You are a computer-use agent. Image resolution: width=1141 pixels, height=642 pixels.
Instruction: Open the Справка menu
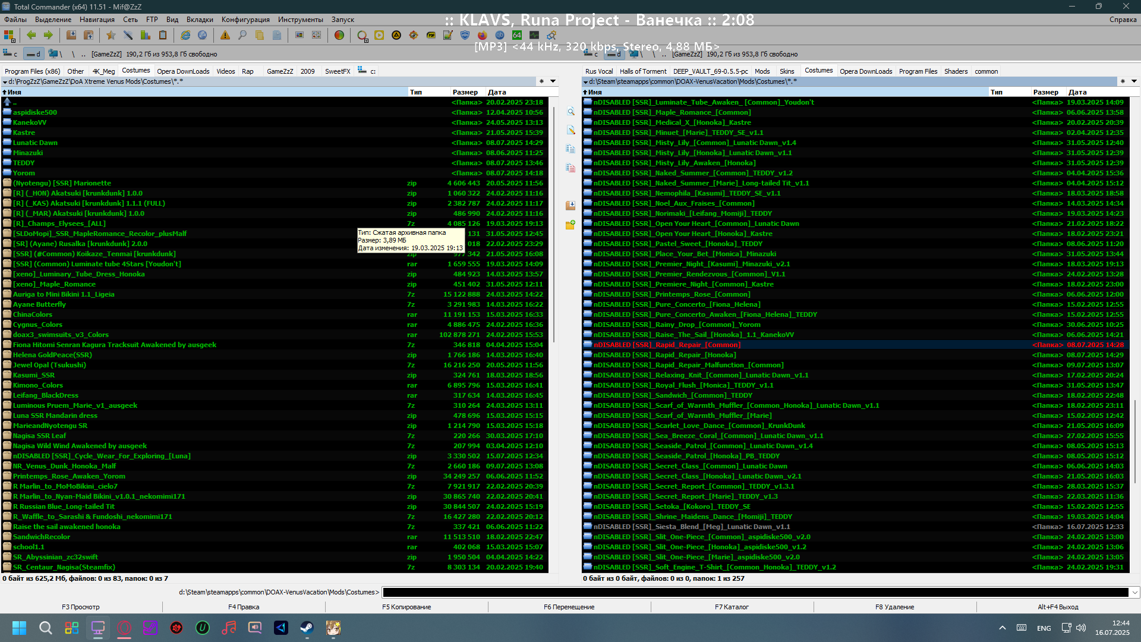pyautogui.click(x=1123, y=20)
